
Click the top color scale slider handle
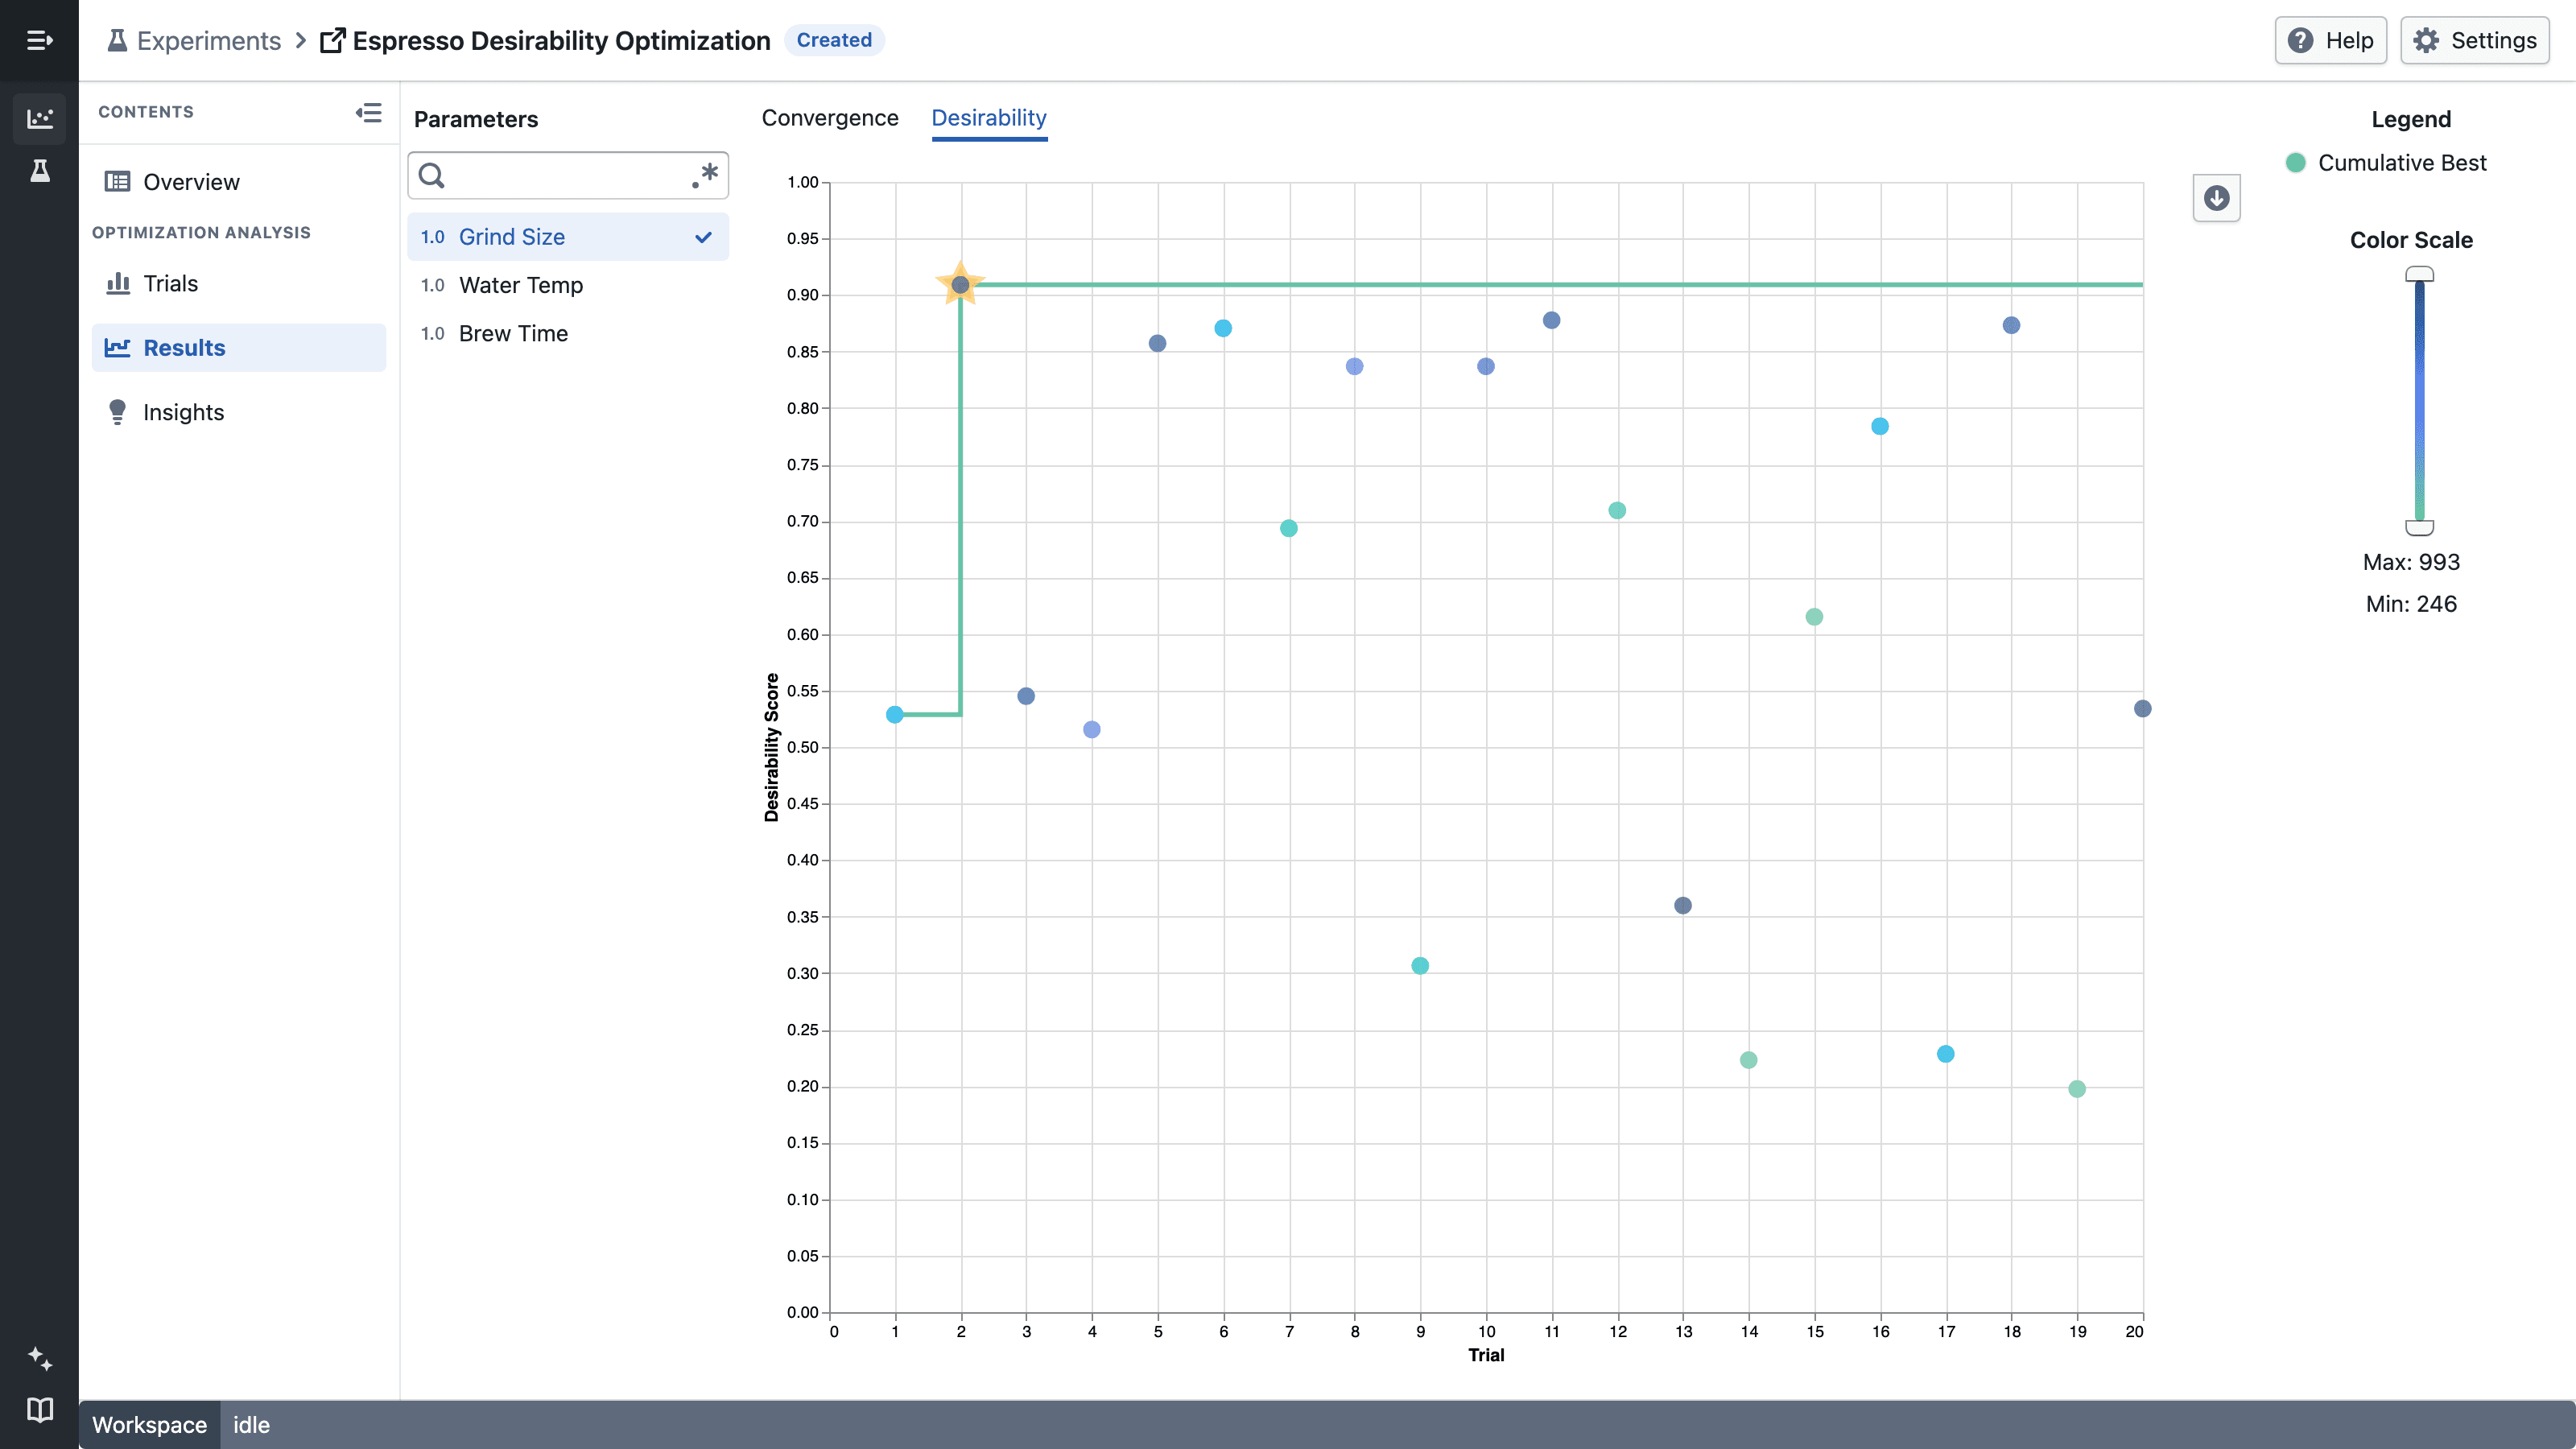click(2419, 274)
